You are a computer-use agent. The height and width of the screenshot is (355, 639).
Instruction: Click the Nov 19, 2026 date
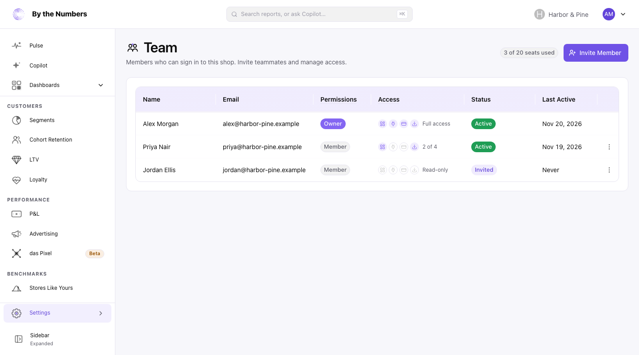(x=562, y=147)
